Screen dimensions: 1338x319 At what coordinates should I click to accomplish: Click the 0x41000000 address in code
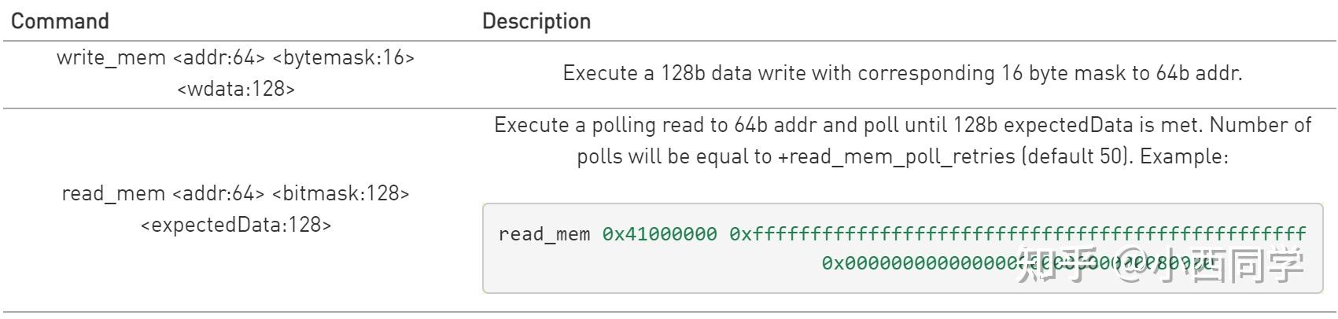point(660,234)
